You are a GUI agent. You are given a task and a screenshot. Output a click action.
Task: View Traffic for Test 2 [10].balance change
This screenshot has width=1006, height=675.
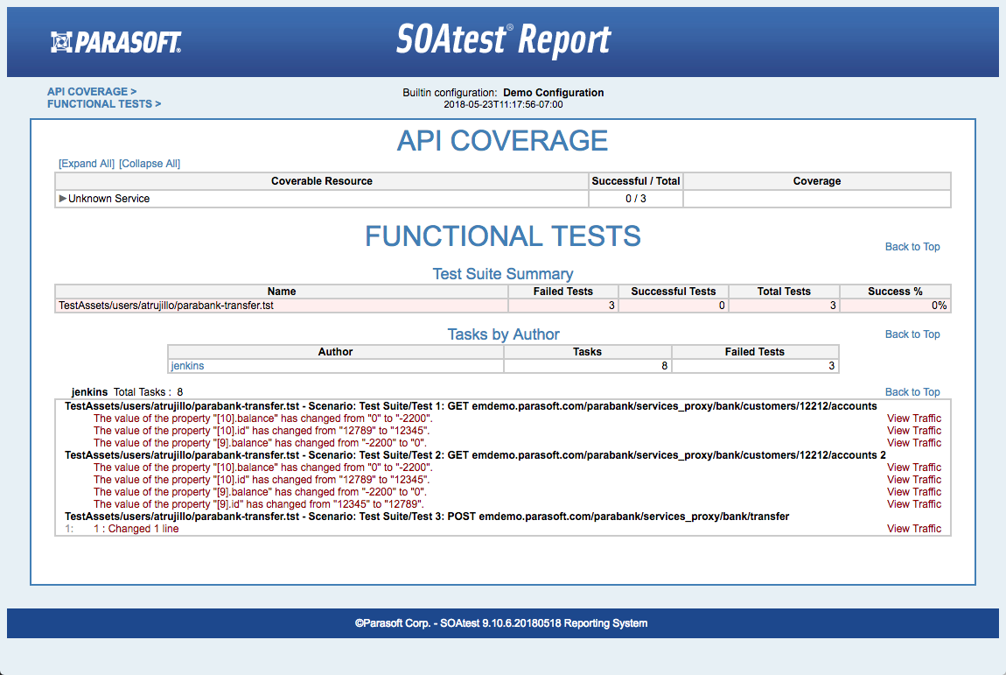[914, 468]
